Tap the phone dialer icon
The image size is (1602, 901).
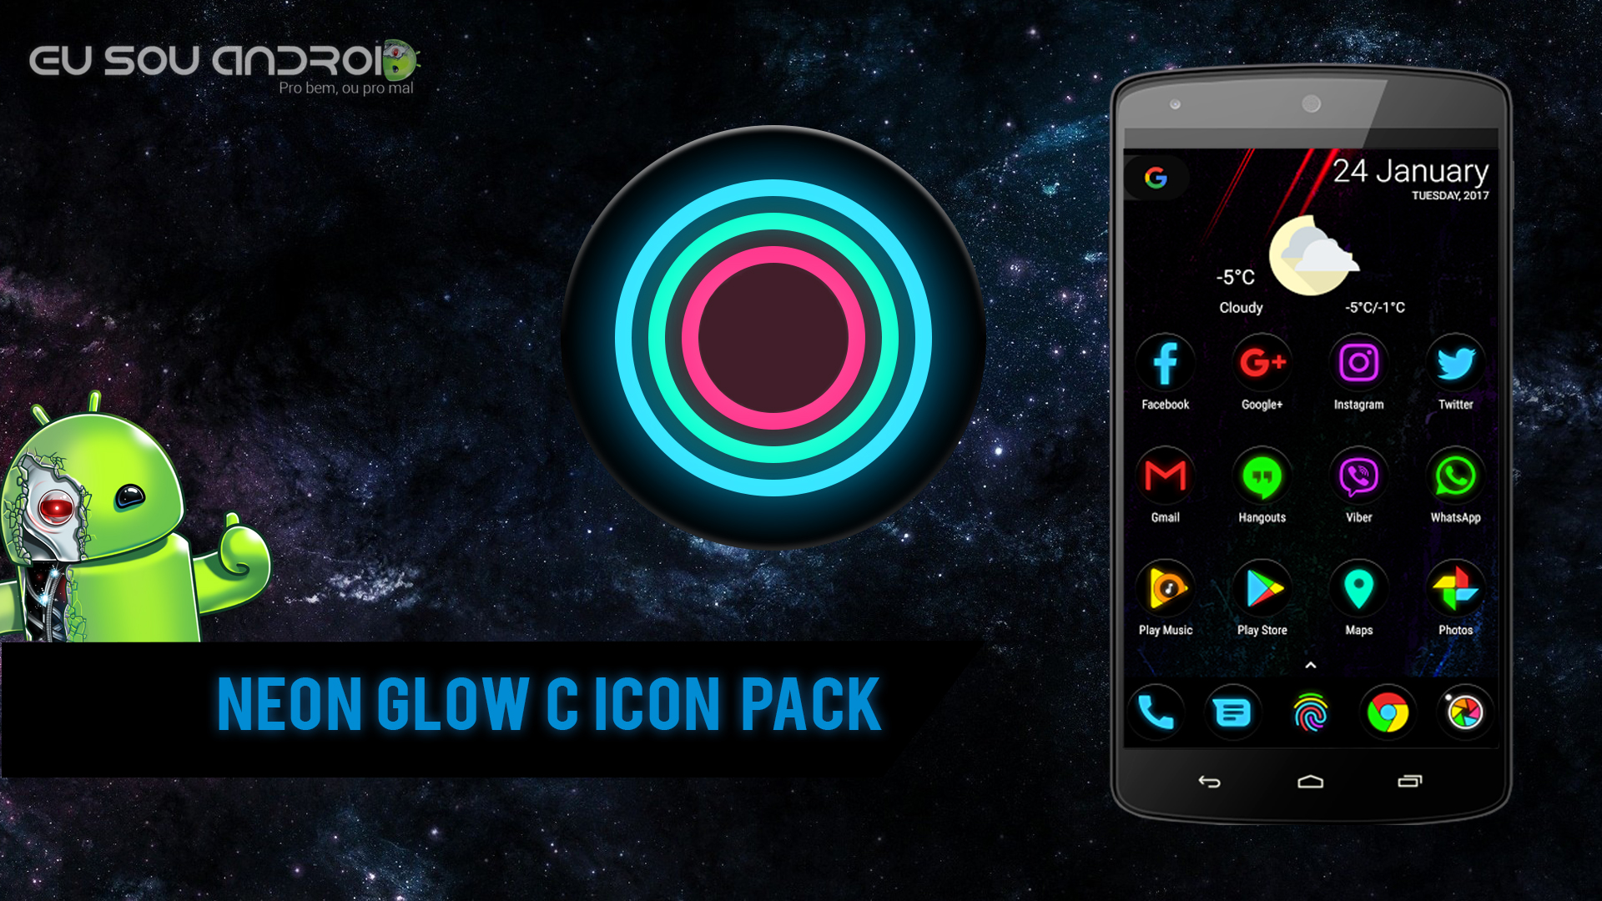tap(1160, 712)
